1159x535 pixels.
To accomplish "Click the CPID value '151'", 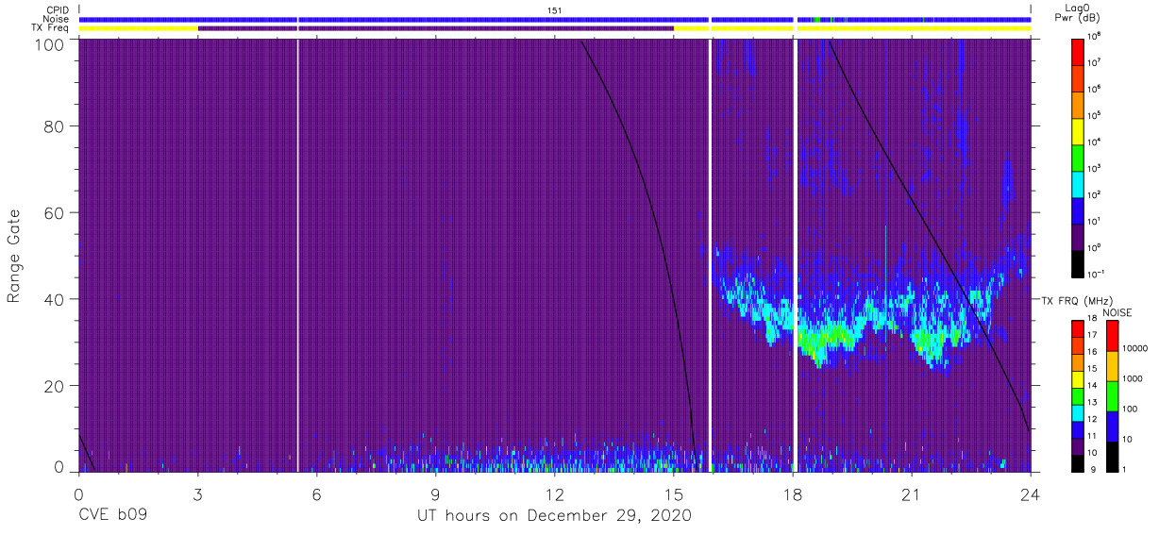I will [554, 9].
